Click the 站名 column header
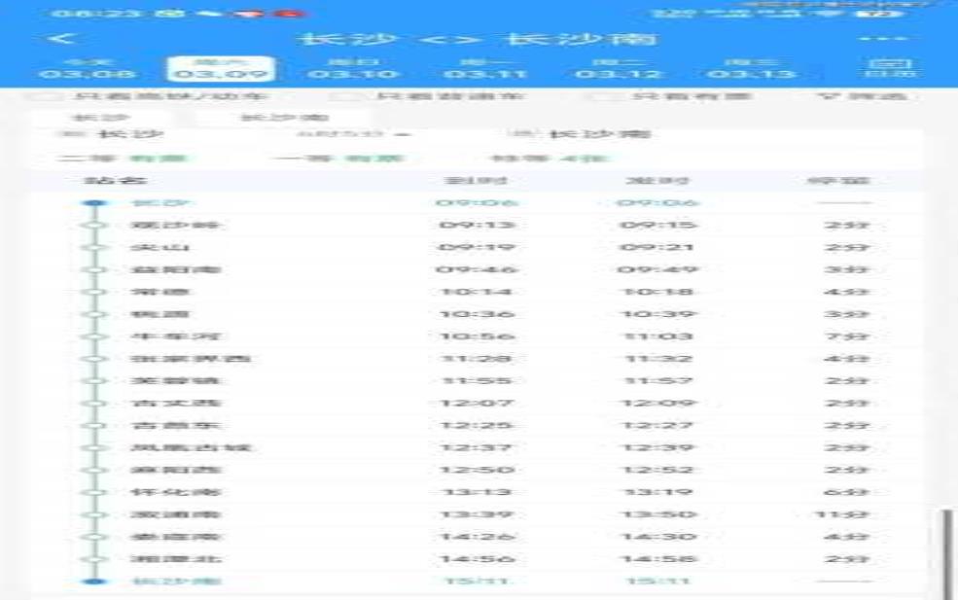This screenshot has width=958, height=600. click(116, 181)
